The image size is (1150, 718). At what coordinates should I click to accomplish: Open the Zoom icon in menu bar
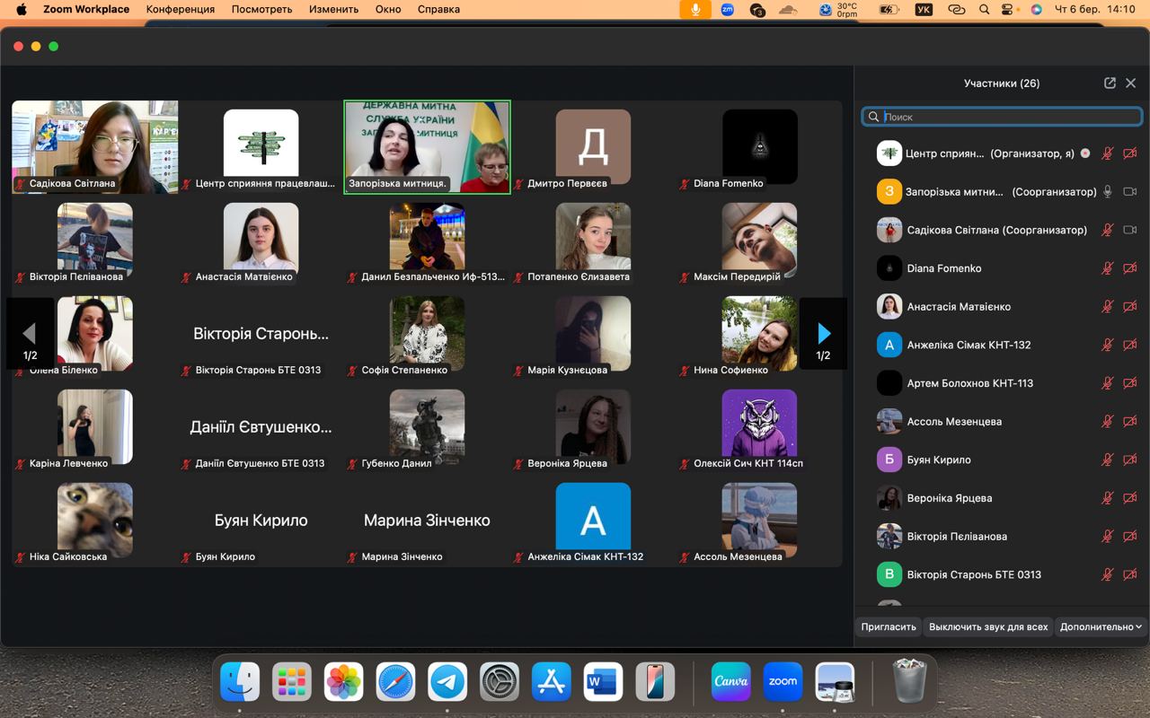(x=727, y=9)
